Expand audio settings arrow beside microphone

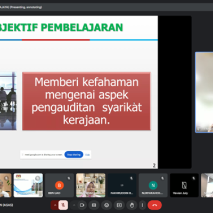[55, 205]
